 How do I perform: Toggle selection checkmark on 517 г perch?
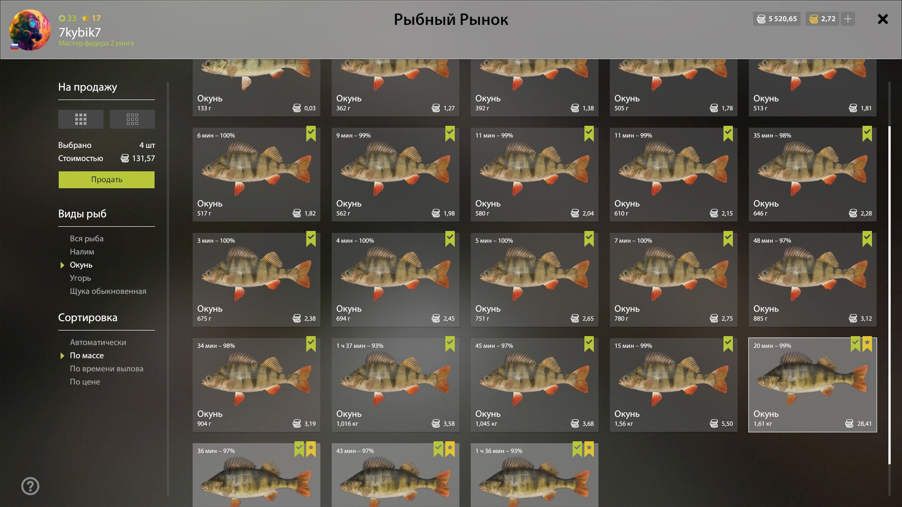311,134
